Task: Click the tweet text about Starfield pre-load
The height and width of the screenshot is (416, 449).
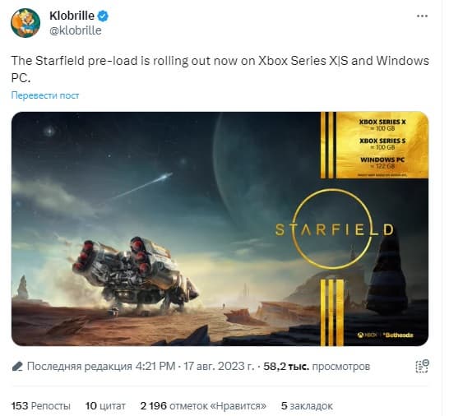Action: [220, 69]
